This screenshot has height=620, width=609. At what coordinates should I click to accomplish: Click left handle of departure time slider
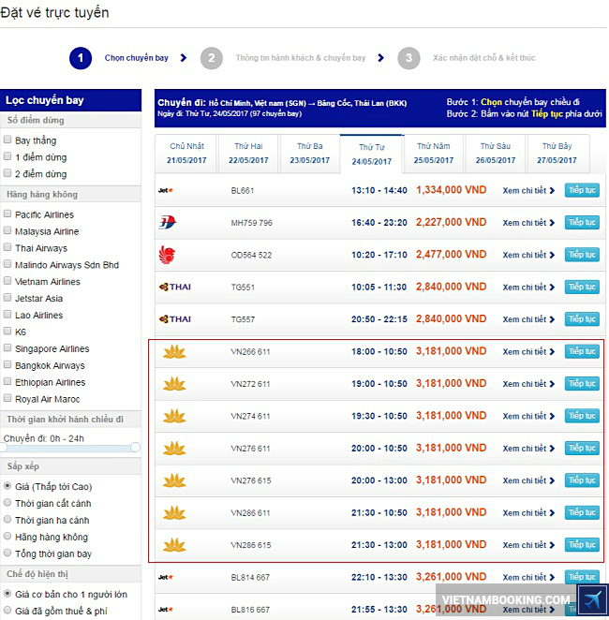pos(3,448)
